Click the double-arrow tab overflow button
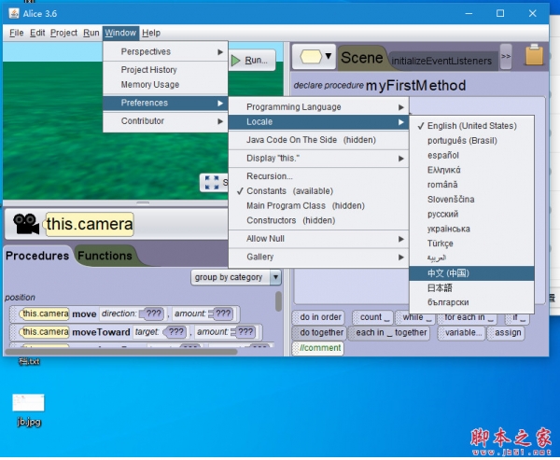 [506, 57]
